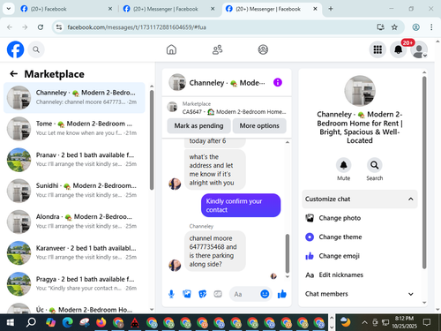The width and height of the screenshot is (441, 331).
Task: Click the right info panel scrollbar
Action: tap(424, 172)
